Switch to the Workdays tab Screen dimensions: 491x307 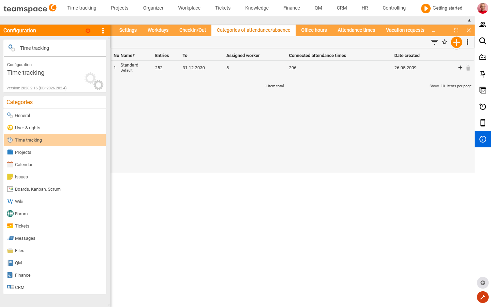pyautogui.click(x=158, y=30)
